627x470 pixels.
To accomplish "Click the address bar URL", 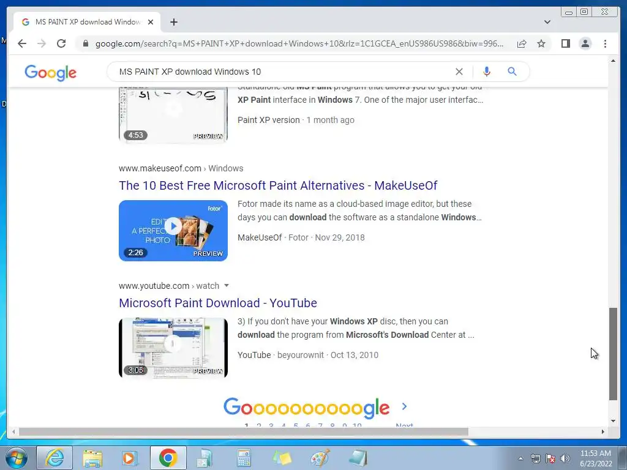I will [x=299, y=43].
